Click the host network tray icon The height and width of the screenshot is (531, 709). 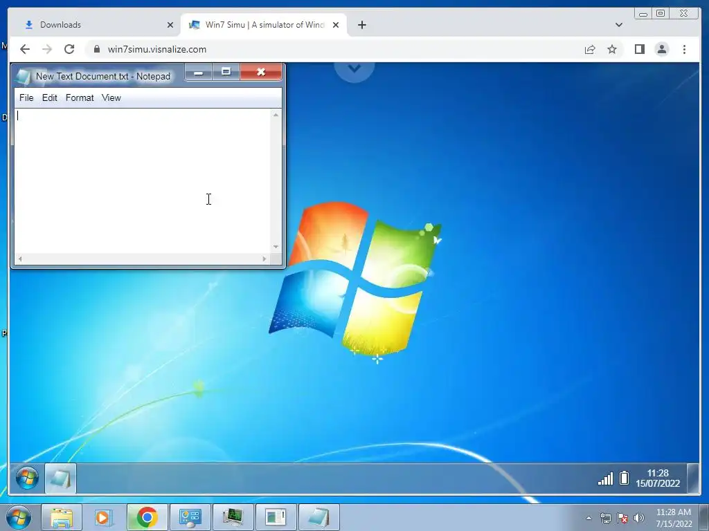click(x=605, y=518)
